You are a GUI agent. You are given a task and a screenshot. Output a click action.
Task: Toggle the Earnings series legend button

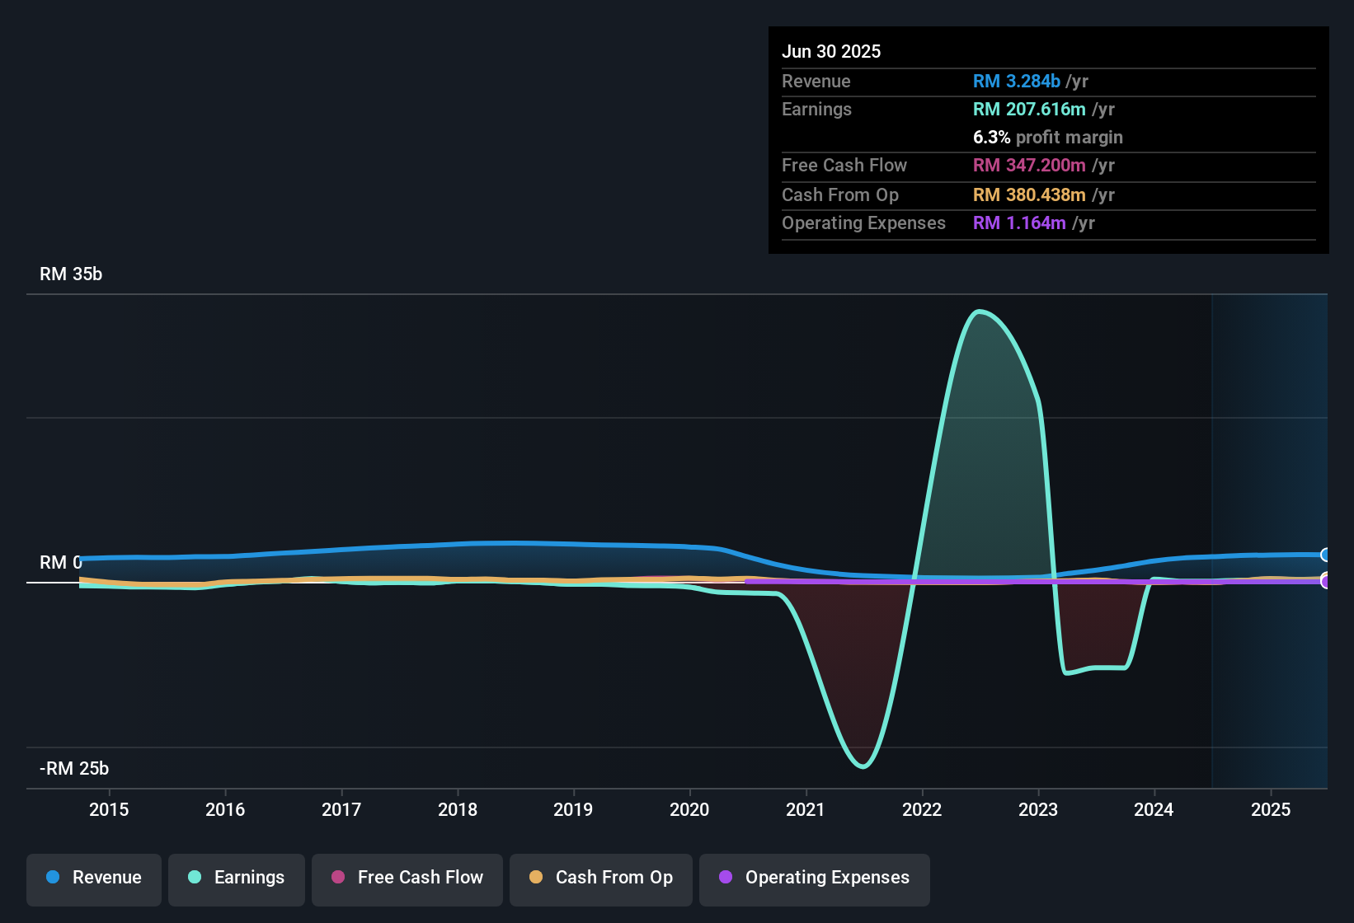coord(237,878)
